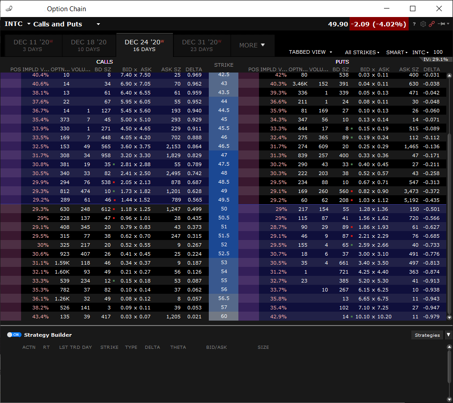Toggle the Strategy Builder ON switch
The image size is (453, 403).
pos(14,334)
